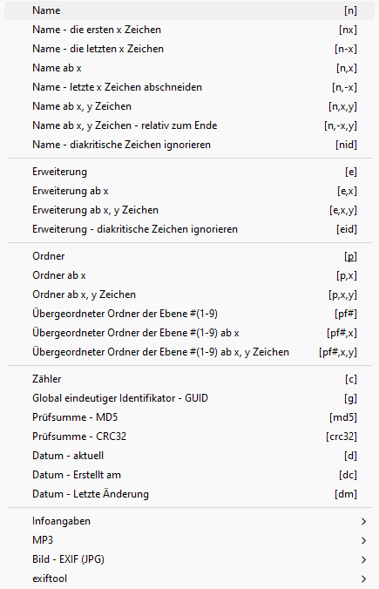The width and height of the screenshot is (379, 589).
Task: Choose Datum - aktuell
Action: tap(189, 456)
